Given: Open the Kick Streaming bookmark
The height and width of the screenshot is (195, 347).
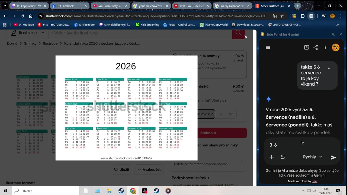Looking at the screenshot, I should [x=147, y=25].
